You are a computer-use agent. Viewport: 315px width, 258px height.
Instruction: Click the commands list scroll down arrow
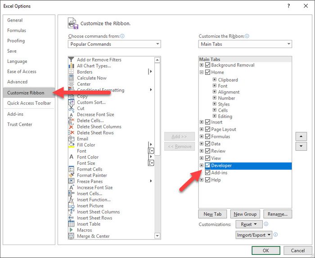point(157,236)
